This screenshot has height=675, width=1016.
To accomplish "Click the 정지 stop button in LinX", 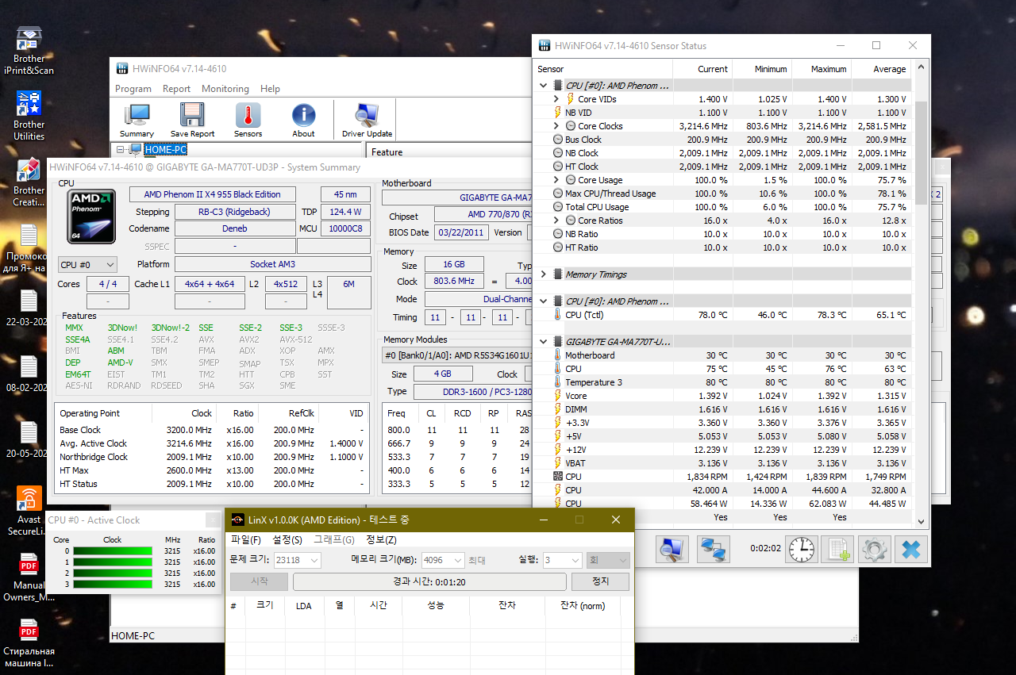I will tap(600, 581).
